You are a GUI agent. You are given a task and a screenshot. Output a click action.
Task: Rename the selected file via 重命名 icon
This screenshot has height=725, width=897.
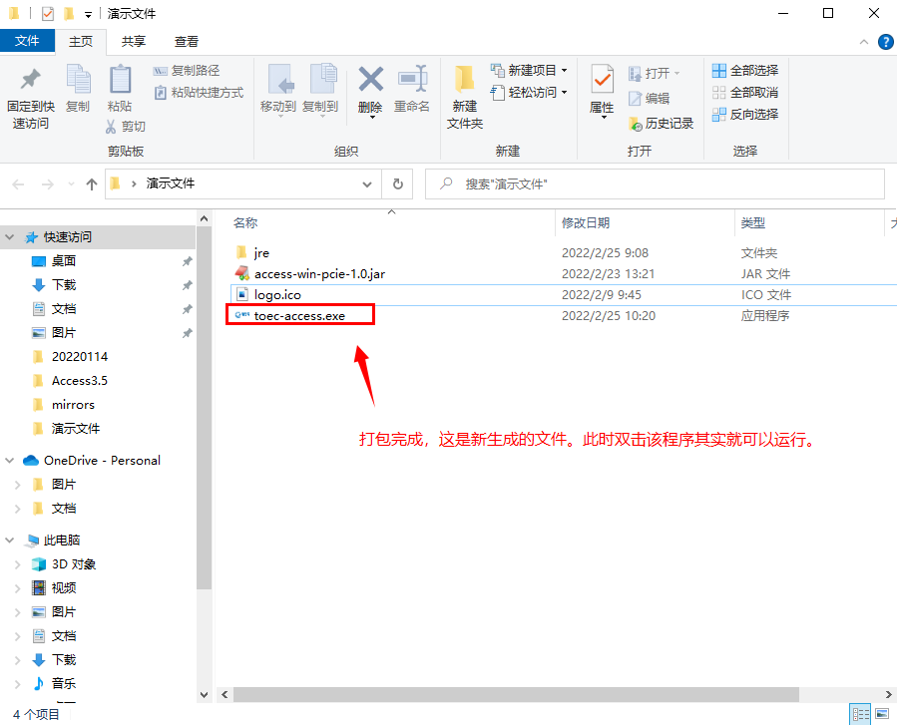[x=412, y=89]
